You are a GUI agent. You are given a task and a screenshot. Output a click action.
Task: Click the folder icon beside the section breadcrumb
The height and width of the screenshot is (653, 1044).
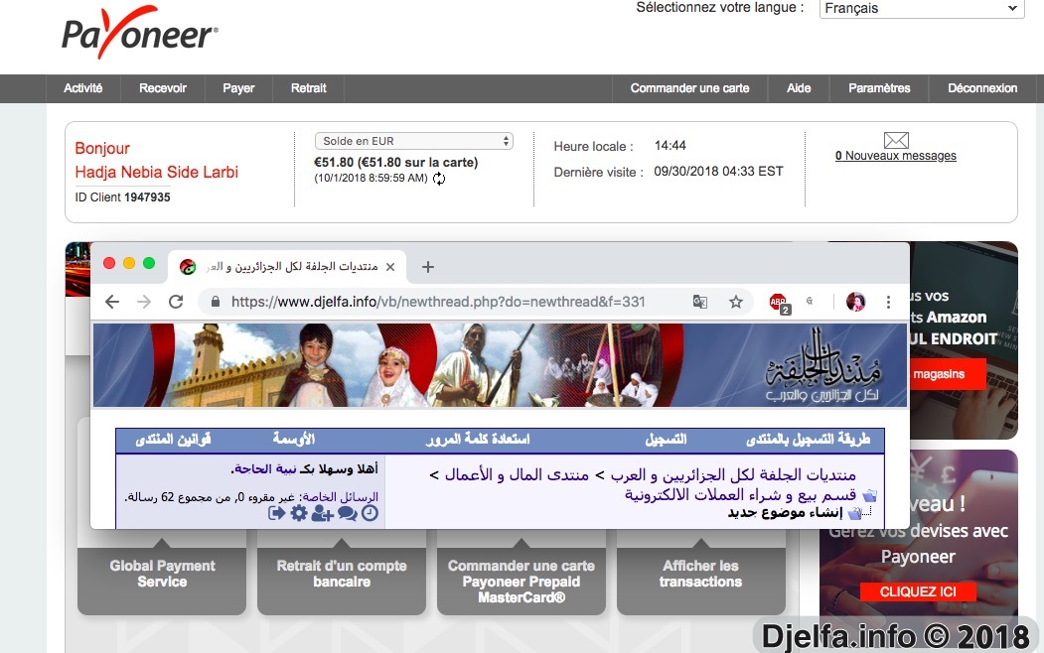(869, 496)
